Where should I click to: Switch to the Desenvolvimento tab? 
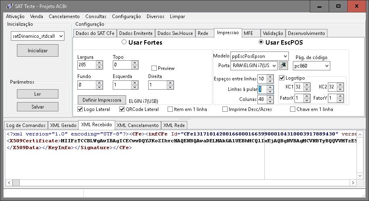pyautogui.click(x=307, y=33)
